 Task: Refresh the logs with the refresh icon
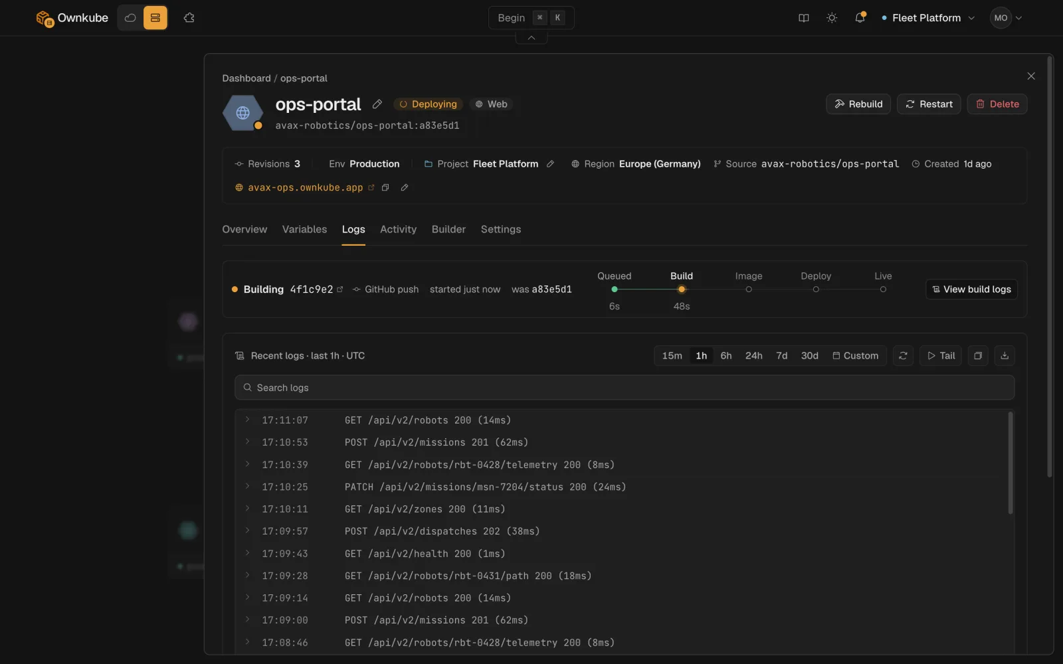click(x=903, y=356)
